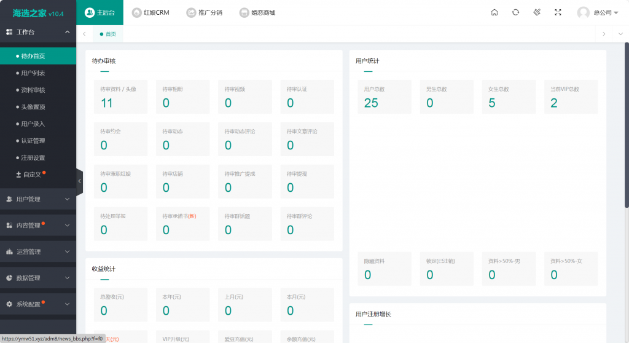The height and width of the screenshot is (343, 629).
Task: Expand the 内容管理 sidebar menu
Action: pyautogui.click(x=38, y=226)
